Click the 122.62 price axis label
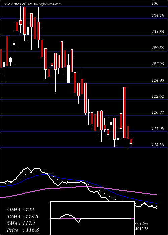The height and width of the screenshot is (235, 168). click(158, 96)
